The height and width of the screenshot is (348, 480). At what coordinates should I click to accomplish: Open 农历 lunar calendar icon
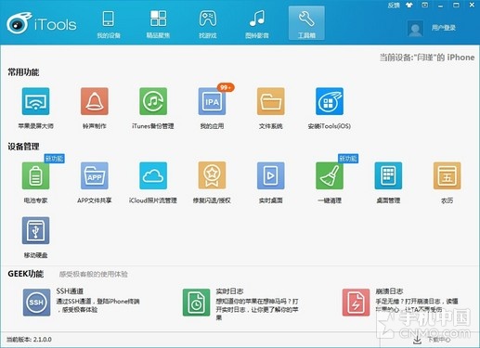(448, 175)
